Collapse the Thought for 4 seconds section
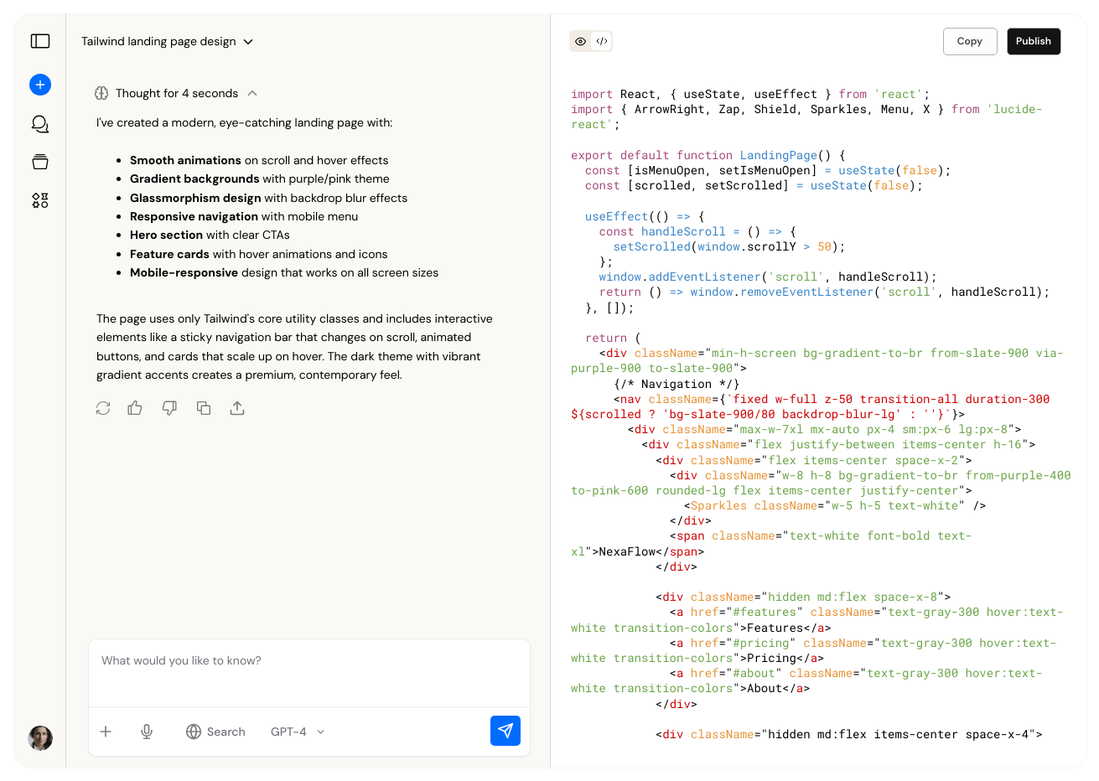1099x781 pixels. (176, 93)
